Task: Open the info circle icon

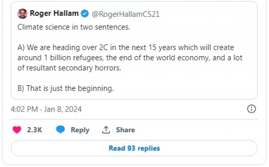Action: click(x=252, y=109)
